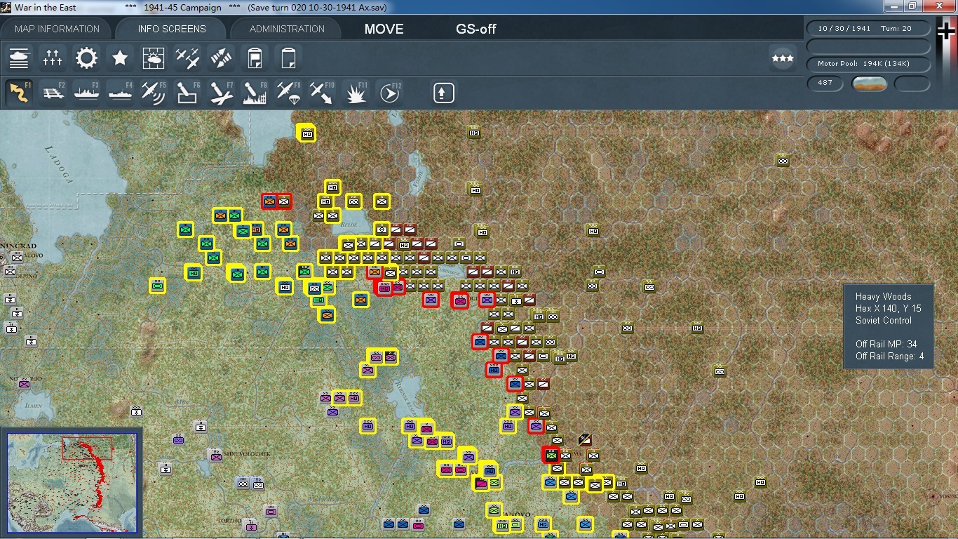
Task: Click the 487 value box
Action: tap(825, 83)
